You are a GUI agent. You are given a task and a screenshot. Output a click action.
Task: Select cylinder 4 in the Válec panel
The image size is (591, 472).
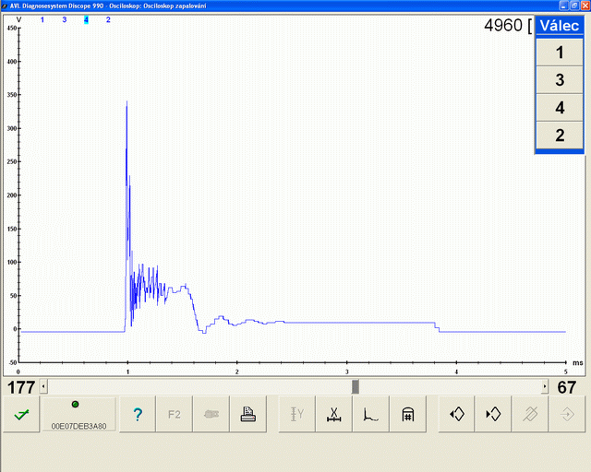[x=560, y=108]
